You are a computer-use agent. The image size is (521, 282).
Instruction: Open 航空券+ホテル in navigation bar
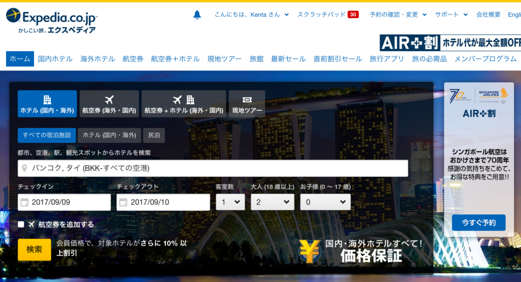coord(175,59)
